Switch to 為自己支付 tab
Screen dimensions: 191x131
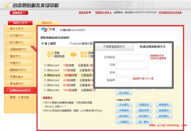pos(20,23)
